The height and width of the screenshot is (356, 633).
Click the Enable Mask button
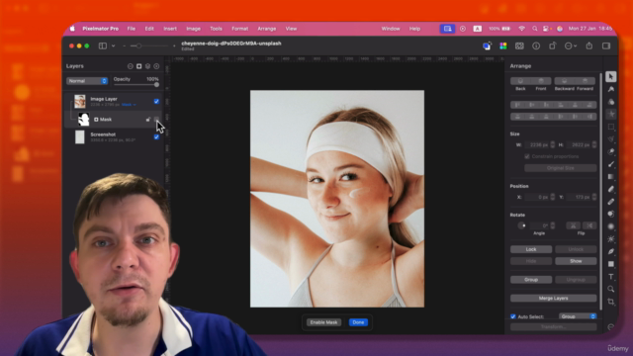[x=323, y=322]
